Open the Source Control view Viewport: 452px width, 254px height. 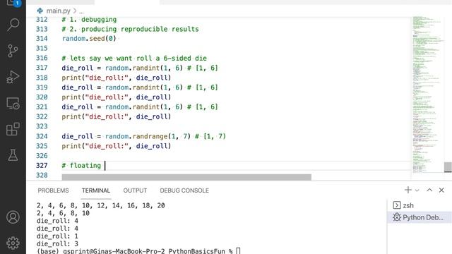click(x=13, y=51)
